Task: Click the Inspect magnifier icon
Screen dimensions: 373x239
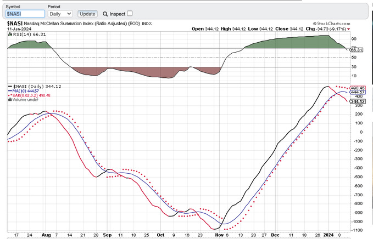Action: point(105,14)
